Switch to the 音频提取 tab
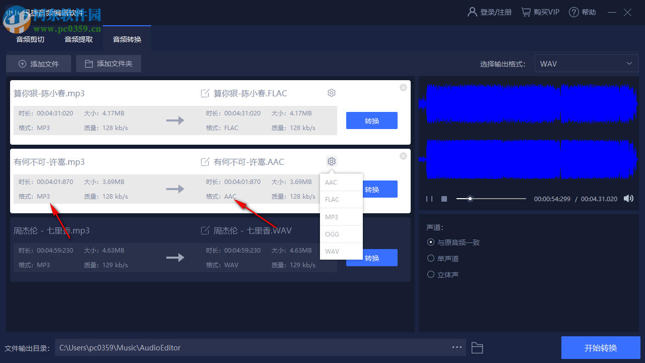Image resolution: width=645 pixels, height=363 pixels. (78, 39)
